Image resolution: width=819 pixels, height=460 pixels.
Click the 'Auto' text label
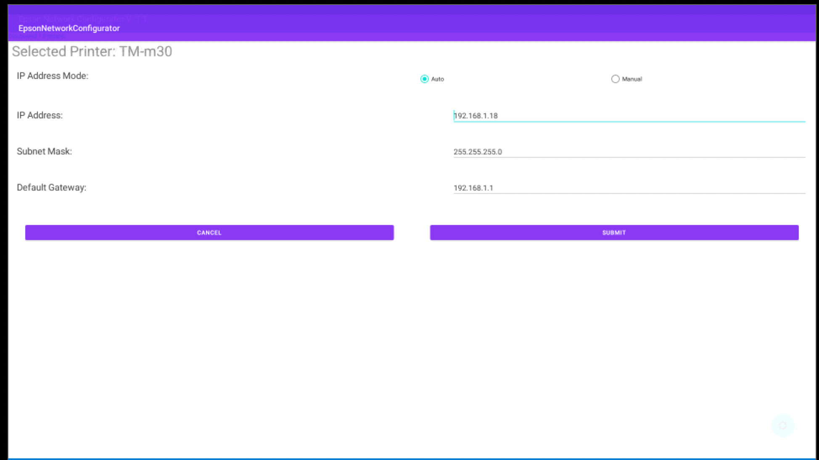click(438, 79)
